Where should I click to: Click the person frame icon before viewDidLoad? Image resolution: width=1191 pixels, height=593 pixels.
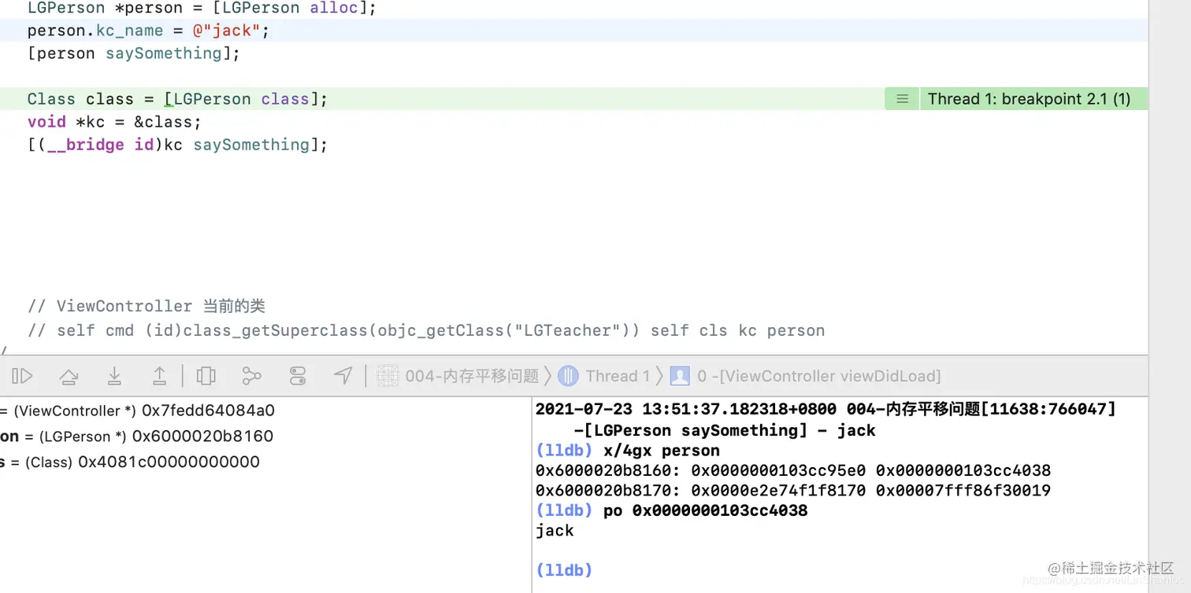tap(680, 377)
